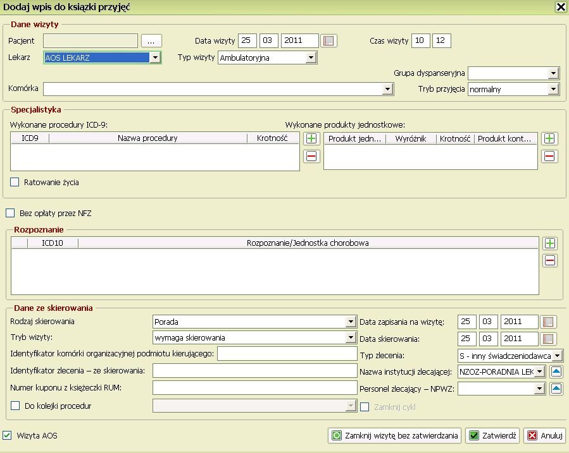Add a unit product with green plus
Viewport: 569px width, 453px height.
549,139
